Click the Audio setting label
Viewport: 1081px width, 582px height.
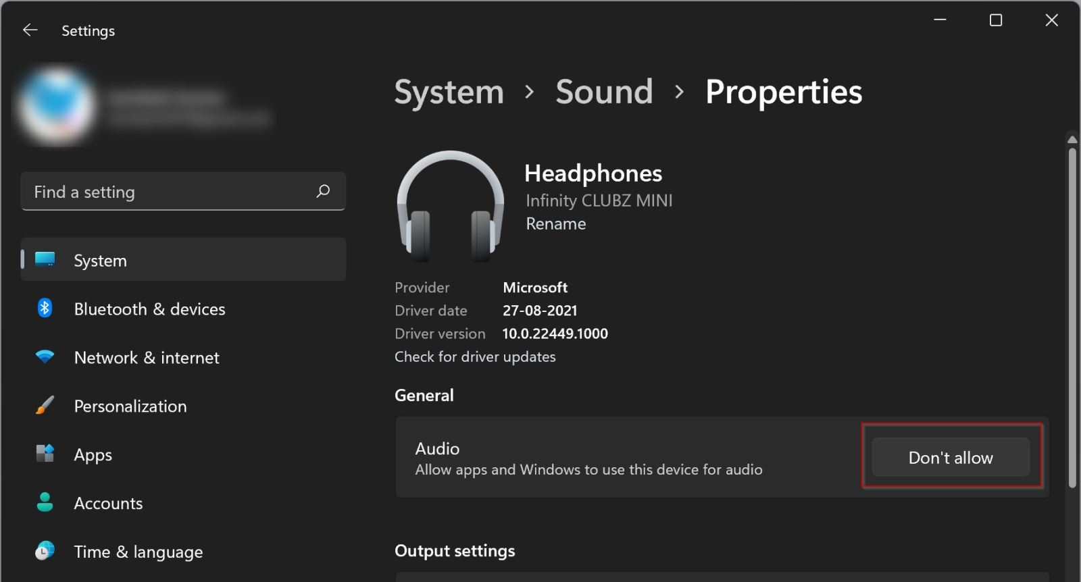(437, 448)
